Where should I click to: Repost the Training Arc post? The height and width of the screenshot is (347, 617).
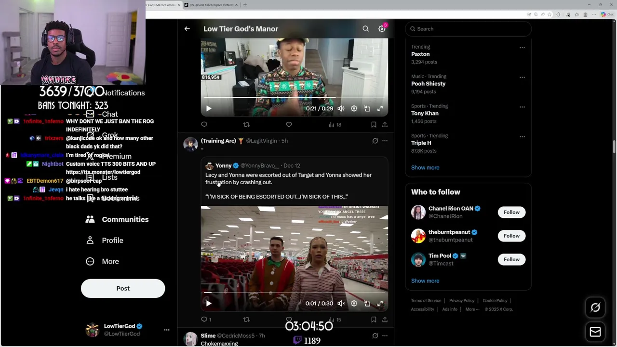pyautogui.click(x=246, y=320)
